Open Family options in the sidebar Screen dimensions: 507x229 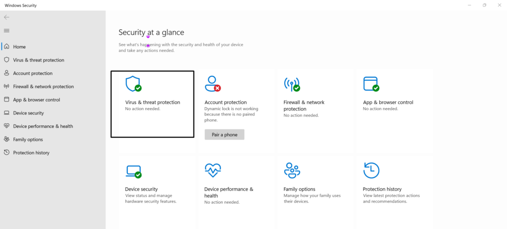click(28, 140)
